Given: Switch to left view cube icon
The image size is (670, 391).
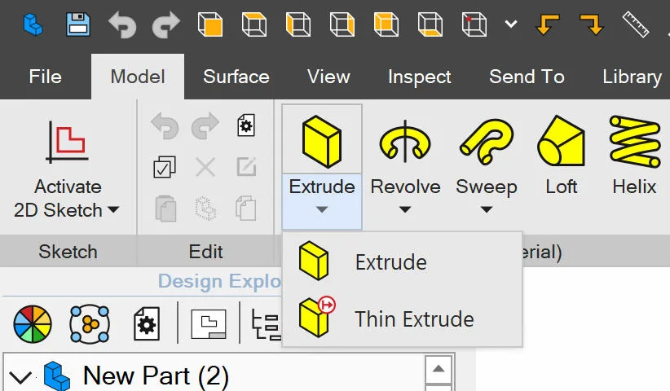Looking at the screenshot, I should (298, 24).
